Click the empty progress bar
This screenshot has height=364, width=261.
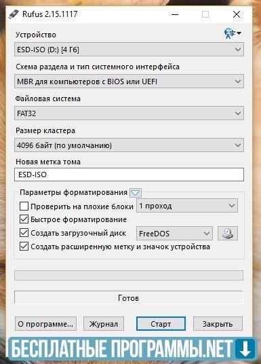pyautogui.click(x=129, y=275)
